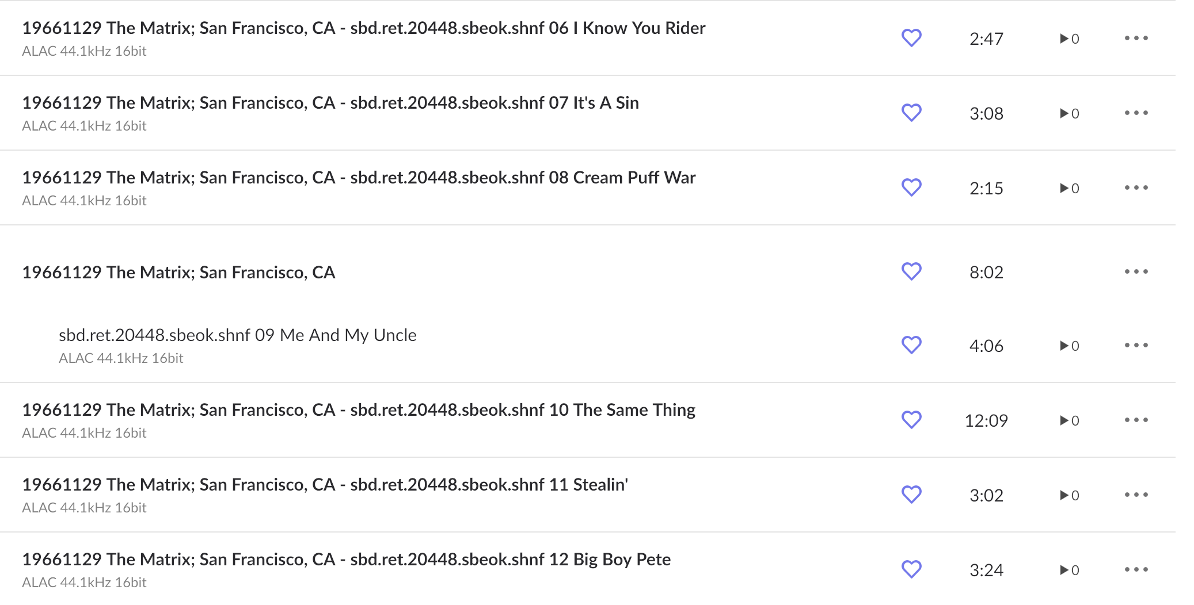Like the Cream Puff War track
Screen dimensions: 1194x605
tap(911, 187)
